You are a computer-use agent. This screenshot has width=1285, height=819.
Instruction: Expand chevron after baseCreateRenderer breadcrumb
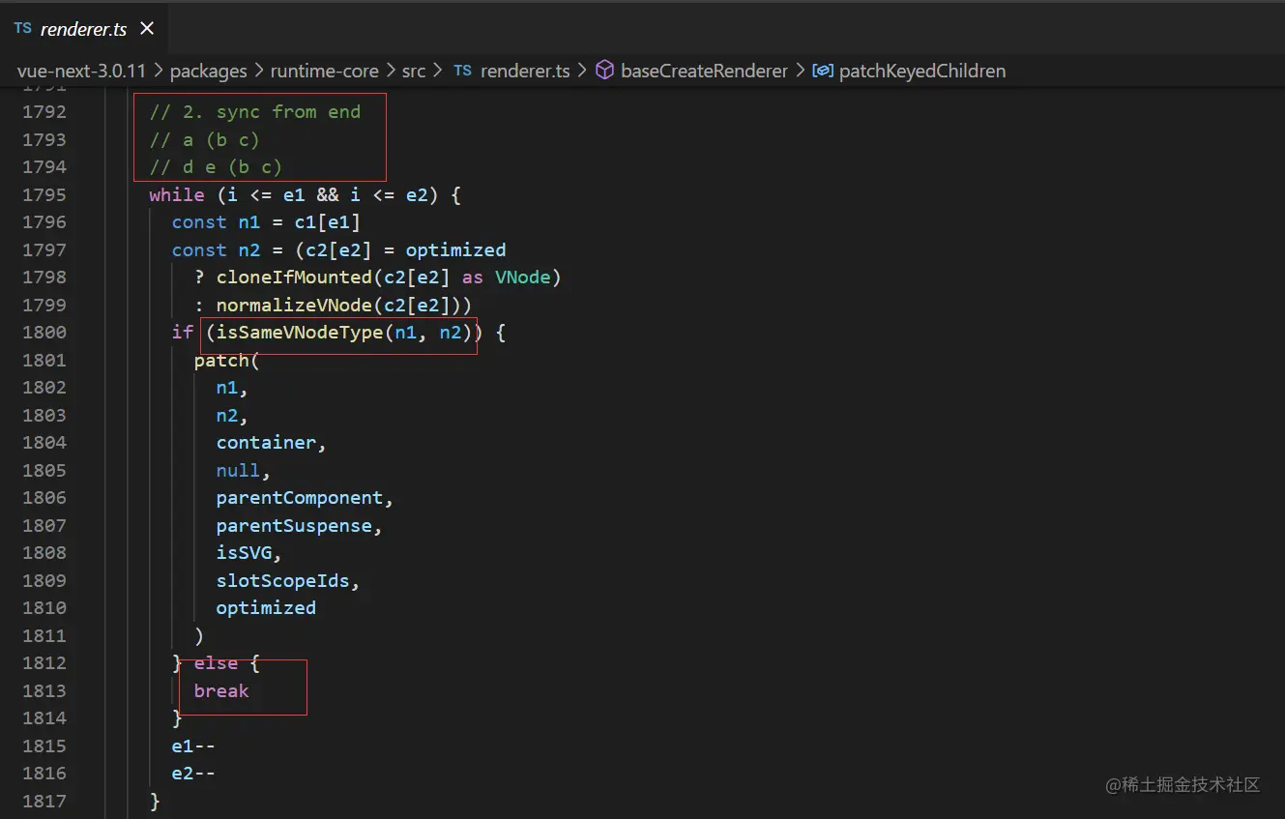pos(800,71)
